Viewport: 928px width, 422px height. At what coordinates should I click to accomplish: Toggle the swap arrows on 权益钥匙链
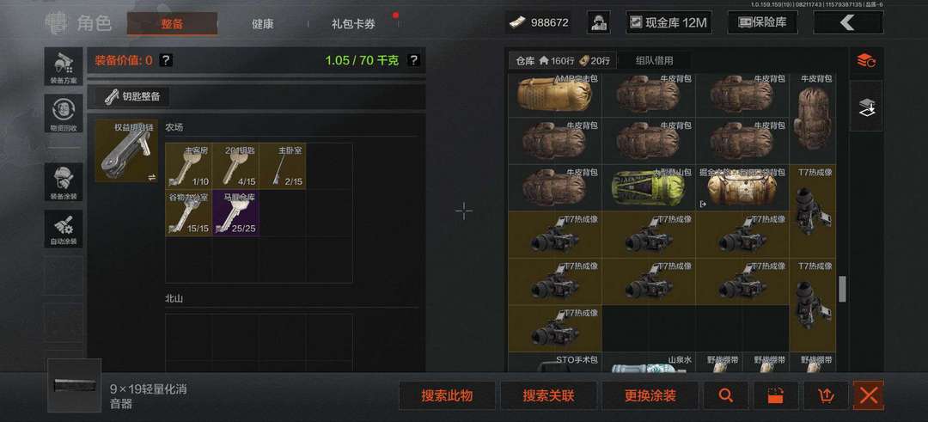pos(151,176)
